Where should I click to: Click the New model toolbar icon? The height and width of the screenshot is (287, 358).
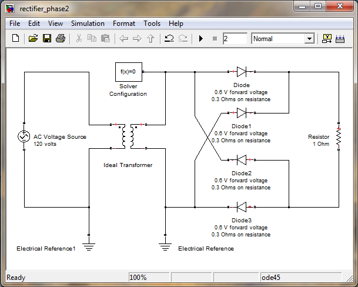[x=16, y=39]
